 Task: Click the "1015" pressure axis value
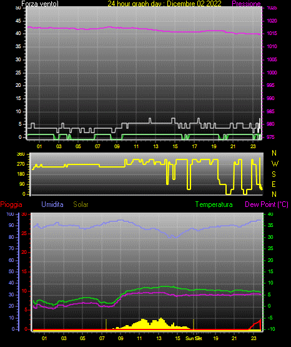[272, 33]
